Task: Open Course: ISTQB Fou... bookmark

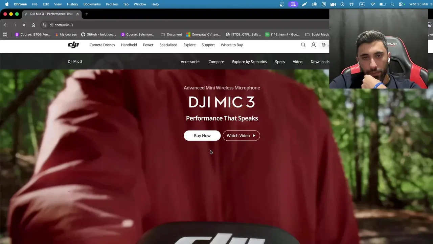Action: [x=32, y=34]
